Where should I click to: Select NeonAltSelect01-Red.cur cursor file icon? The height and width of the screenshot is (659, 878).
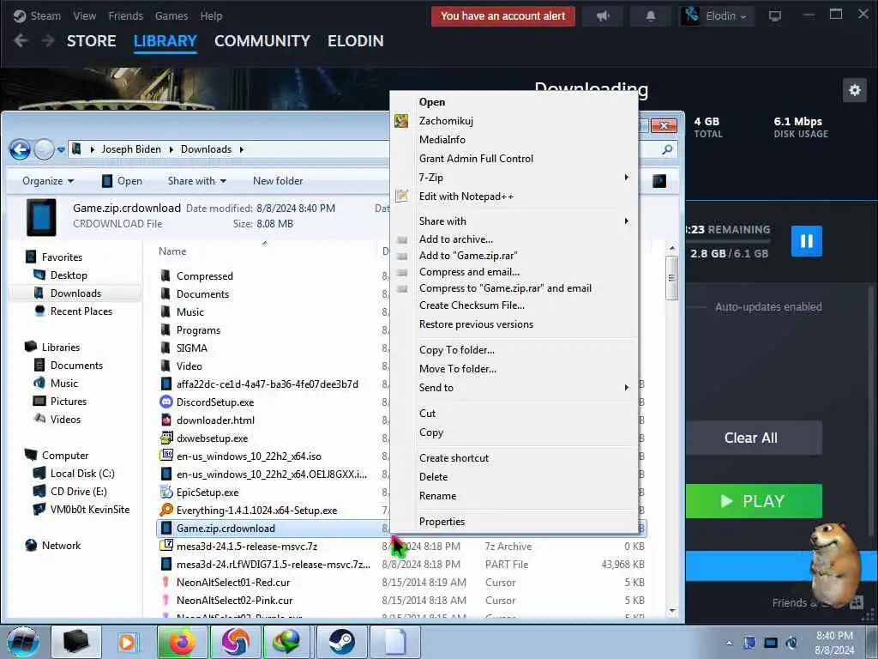(165, 583)
